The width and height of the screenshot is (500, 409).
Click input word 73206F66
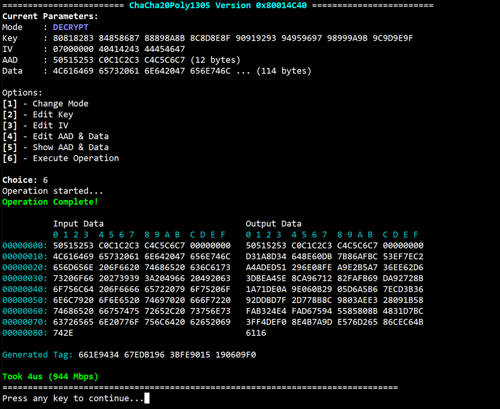pyautogui.click(x=73, y=278)
